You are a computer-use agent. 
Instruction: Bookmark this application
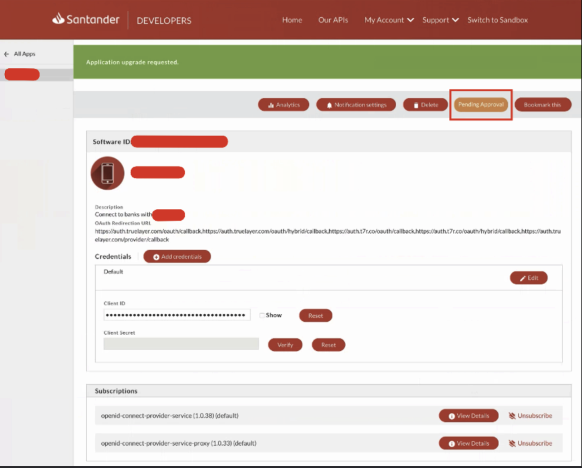pos(542,105)
